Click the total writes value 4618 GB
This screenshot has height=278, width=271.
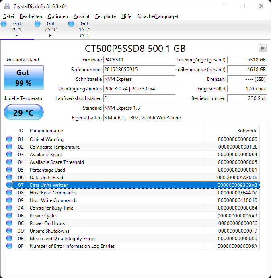click(247, 69)
